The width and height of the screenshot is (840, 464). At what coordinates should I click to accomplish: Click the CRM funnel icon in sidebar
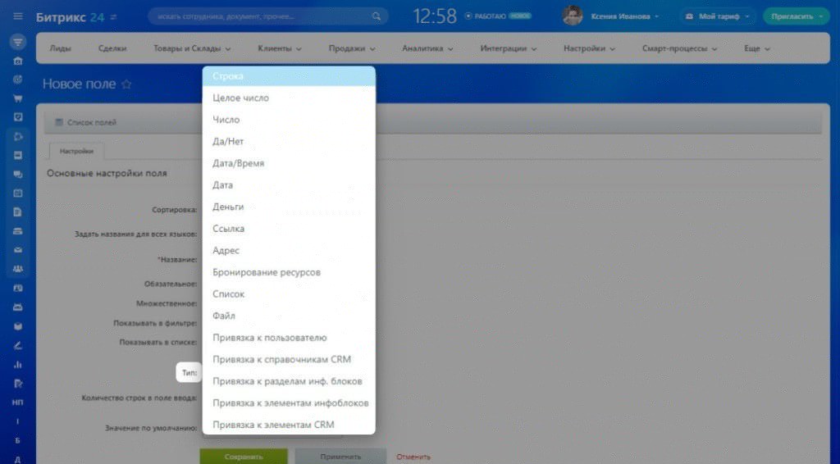(18, 42)
